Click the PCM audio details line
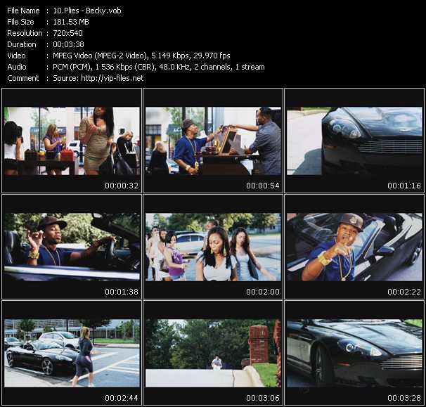 coord(158,67)
